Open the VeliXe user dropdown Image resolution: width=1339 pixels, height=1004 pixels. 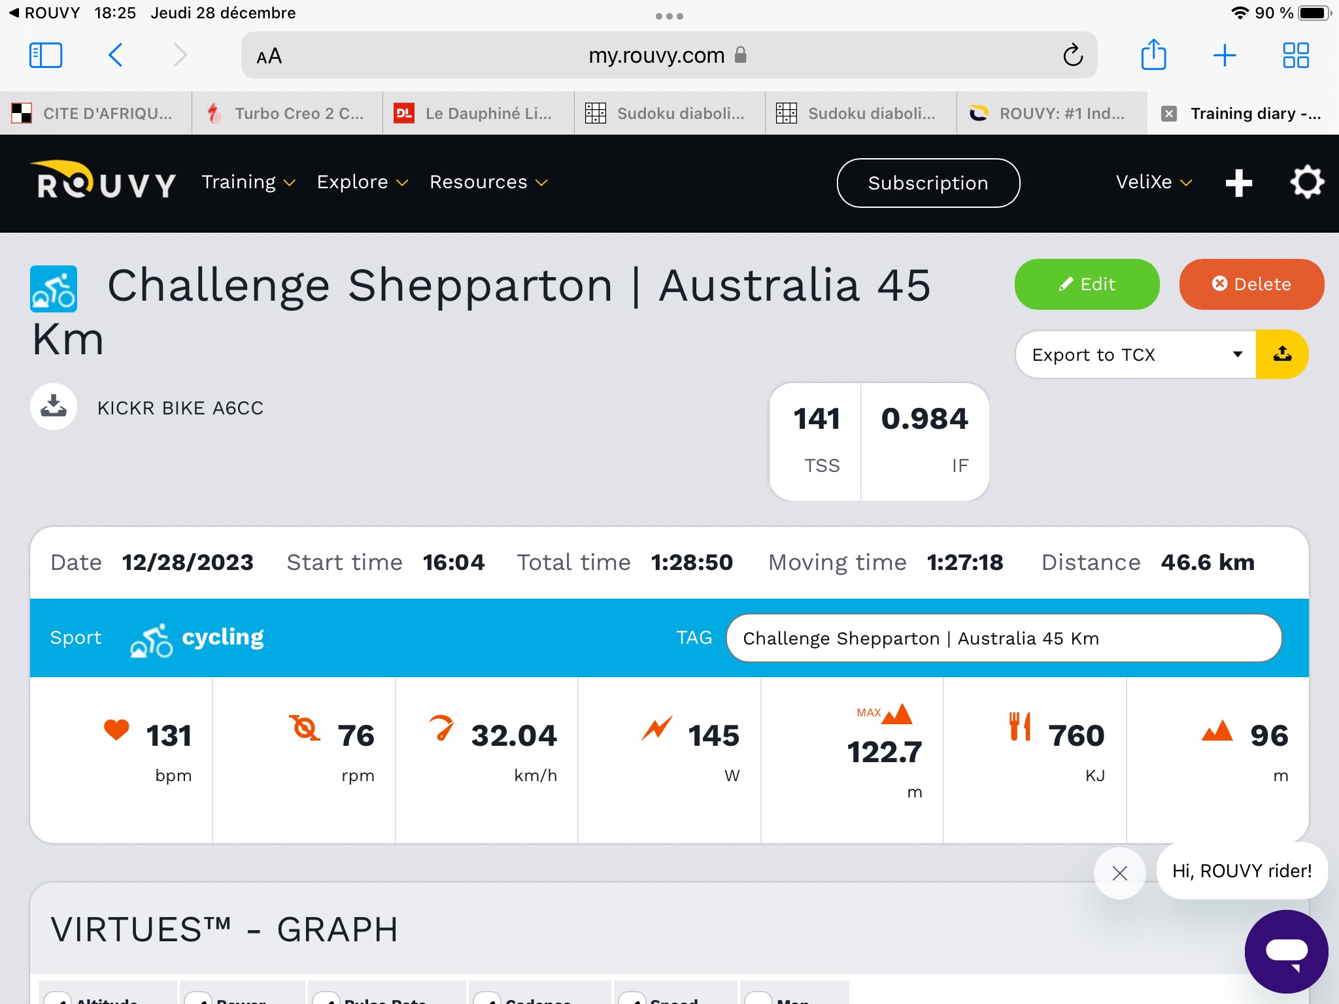pos(1154,182)
